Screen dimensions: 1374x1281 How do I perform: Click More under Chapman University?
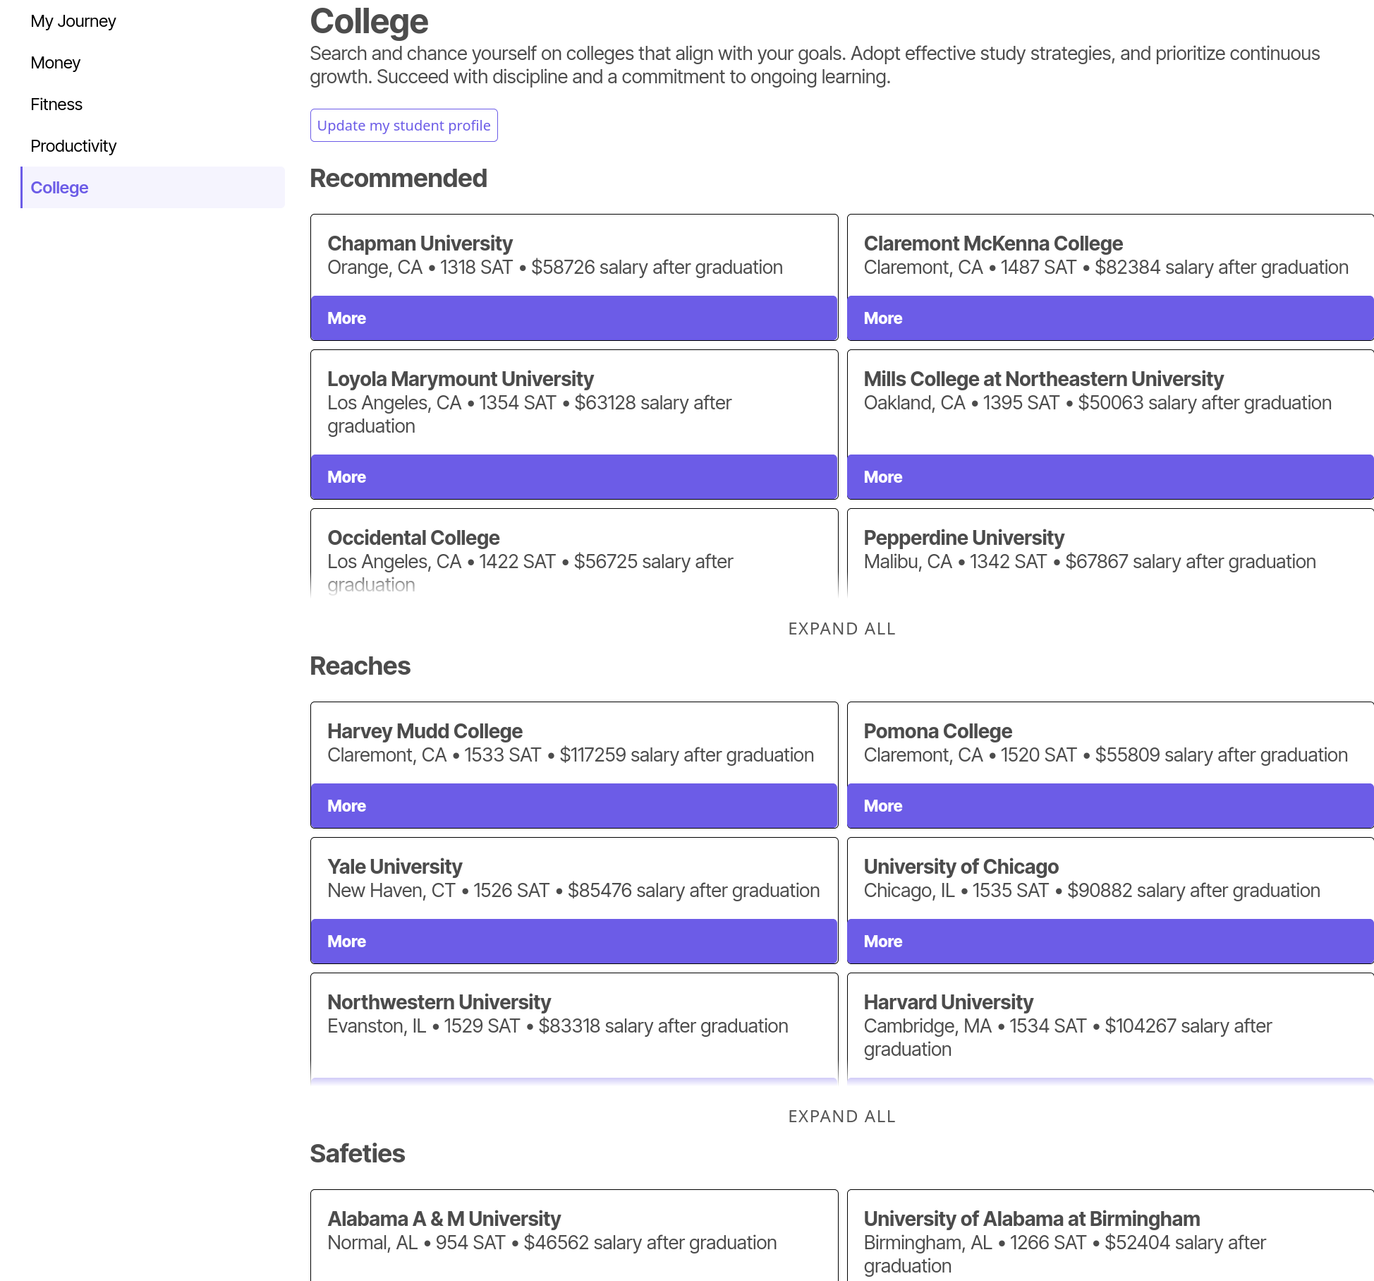pyautogui.click(x=573, y=318)
